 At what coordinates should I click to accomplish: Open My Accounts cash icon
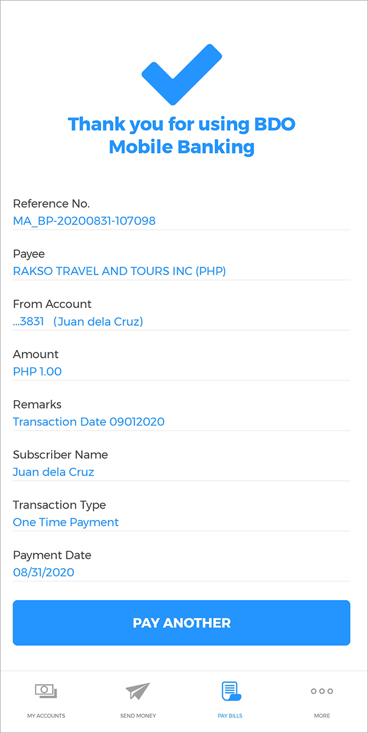click(x=46, y=691)
